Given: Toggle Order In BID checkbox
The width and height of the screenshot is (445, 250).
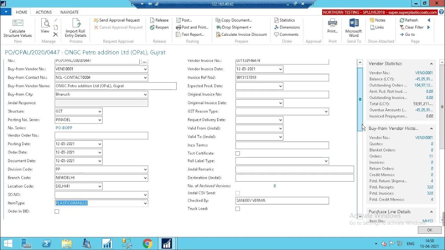Looking at the screenshot, I should [x=57, y=211].
